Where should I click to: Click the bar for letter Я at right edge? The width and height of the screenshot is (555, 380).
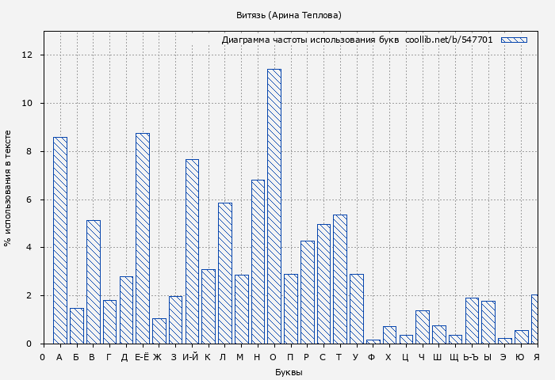coord(534,319)
